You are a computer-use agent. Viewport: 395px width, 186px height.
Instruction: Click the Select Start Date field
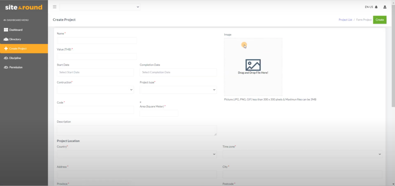coord(95,72)
